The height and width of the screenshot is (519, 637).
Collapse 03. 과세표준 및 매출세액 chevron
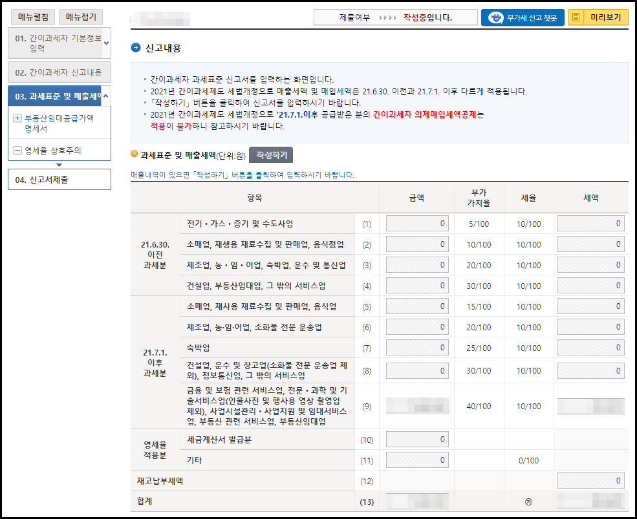coord(105,96)
